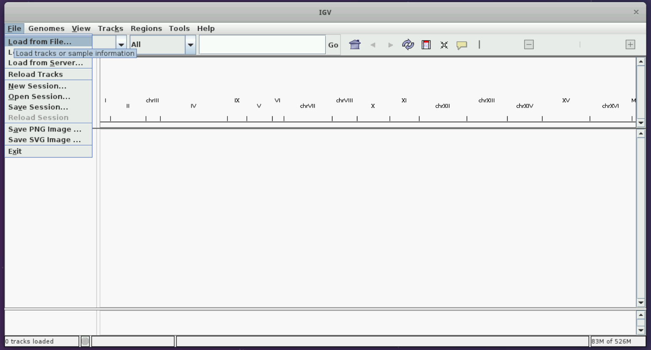Select the Reload Tracks menu entry
This screenshot has width=651, height=350.
click(35, 74)
